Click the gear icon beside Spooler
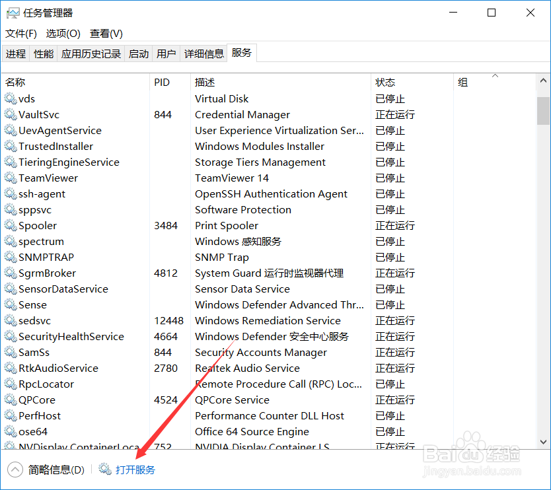Viewport: 551px width, 490px height. [11, 225]
